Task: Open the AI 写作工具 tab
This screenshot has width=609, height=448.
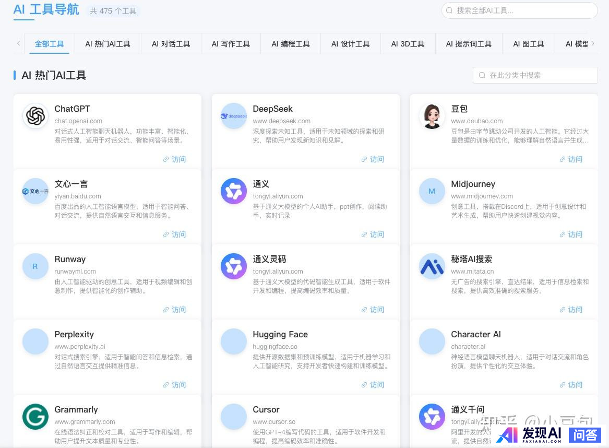Action: [x=231, y=44]
